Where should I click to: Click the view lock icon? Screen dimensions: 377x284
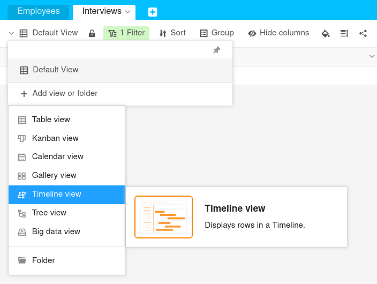pos(92,33)
